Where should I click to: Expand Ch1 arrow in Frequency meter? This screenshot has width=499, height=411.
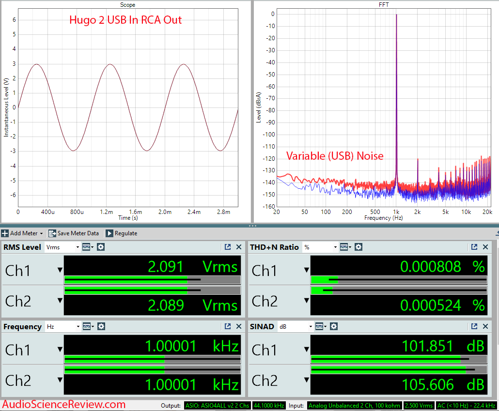(x=60, y=350)
